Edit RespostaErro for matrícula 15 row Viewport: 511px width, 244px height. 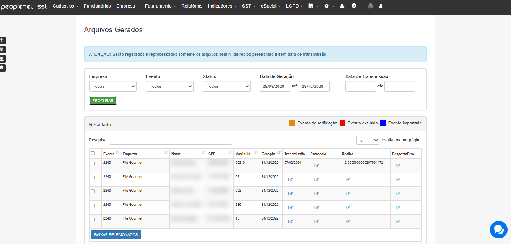[x=398, y=221]
